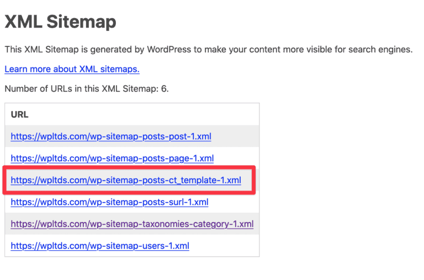Image resolution: width=424 pixels, height=280 pixels.
Task: Click empty cell space right of the users link
Action: pyautogui.click(x=224, y=246)
